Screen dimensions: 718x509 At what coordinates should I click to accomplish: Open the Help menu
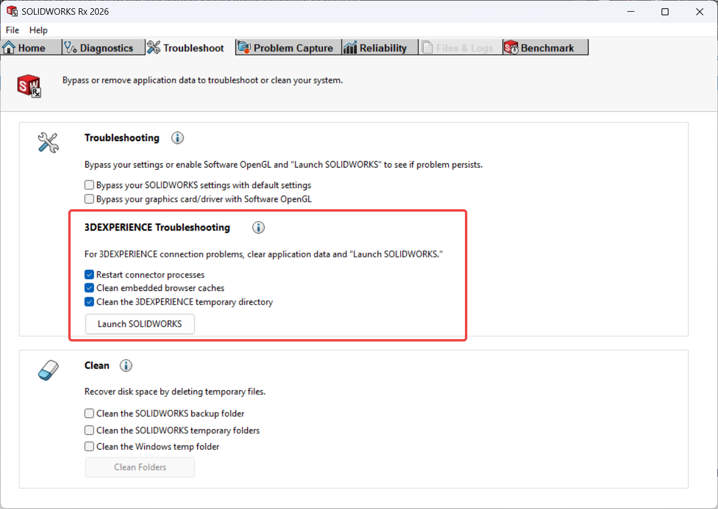(x=38, y=30)
